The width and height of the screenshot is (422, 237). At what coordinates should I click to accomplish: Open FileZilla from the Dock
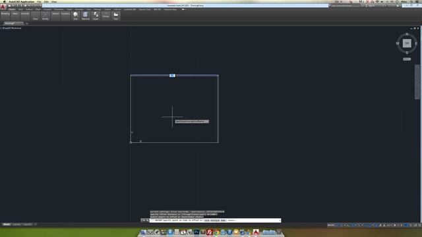click(x=210, y=232)
